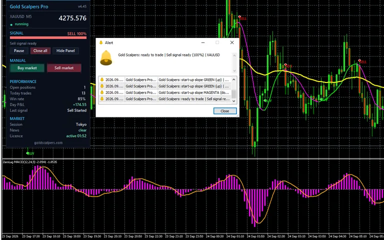
Task: Open the goldscalpers.com link
Action: (x=48, y=142)
